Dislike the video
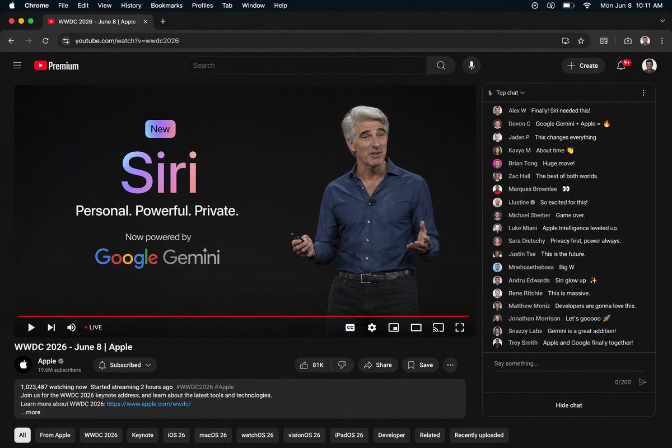 [x=342, y=365]
